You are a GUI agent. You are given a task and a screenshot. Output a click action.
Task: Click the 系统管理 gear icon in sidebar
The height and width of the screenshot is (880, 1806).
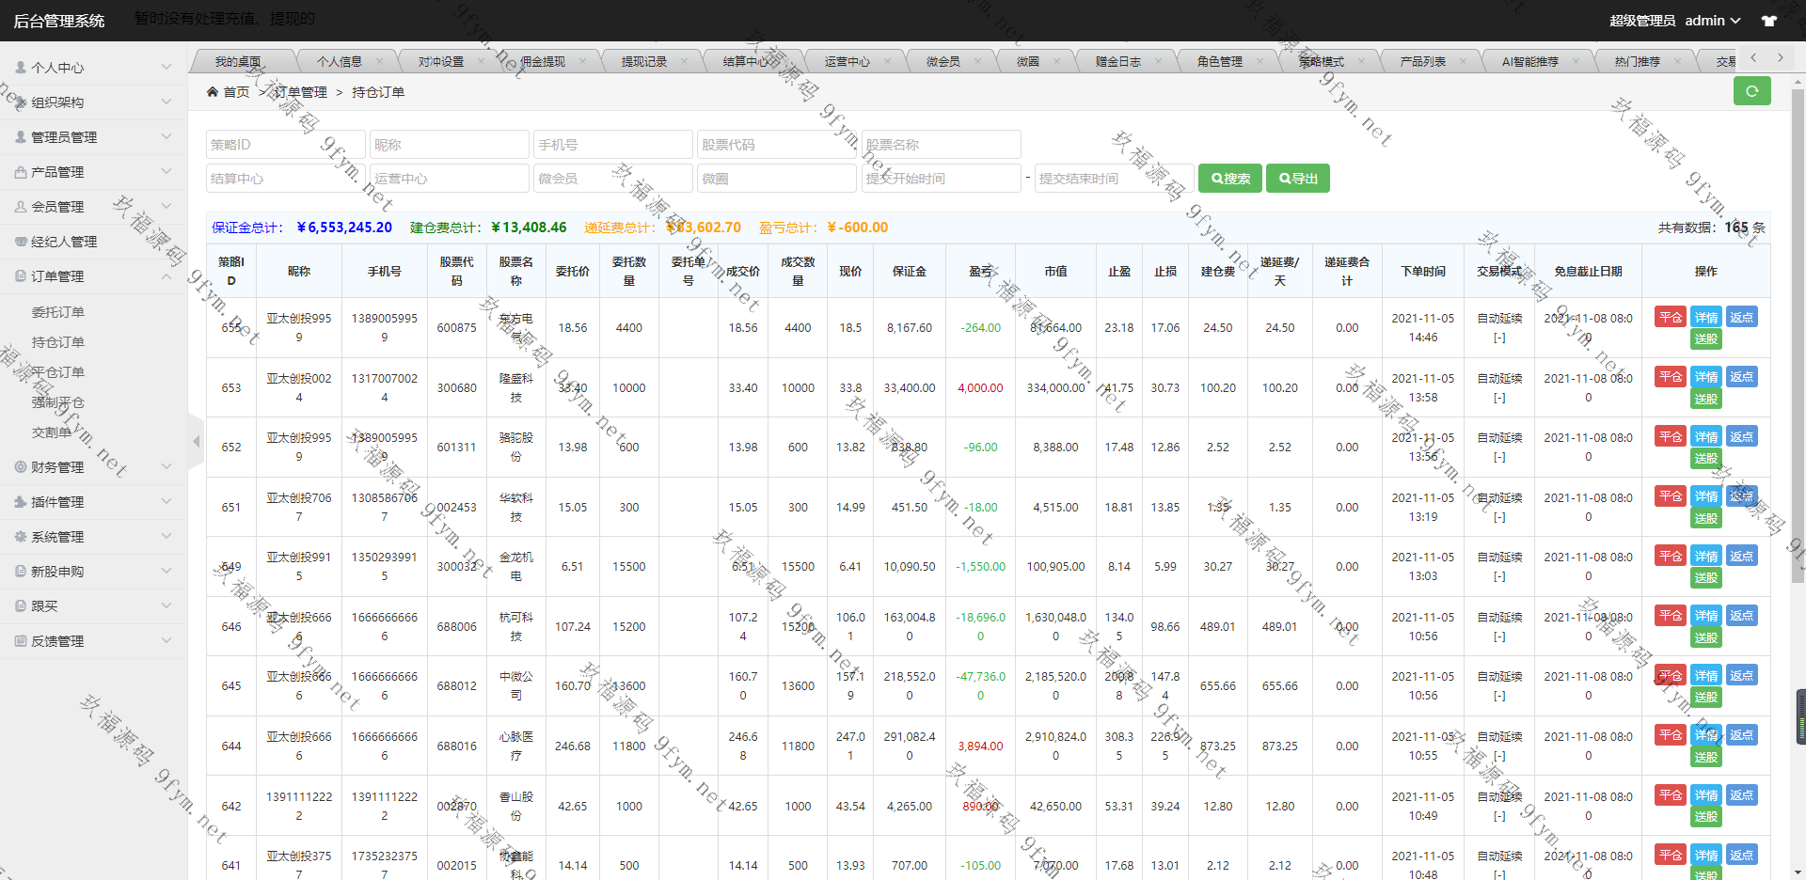pos(21,537)
